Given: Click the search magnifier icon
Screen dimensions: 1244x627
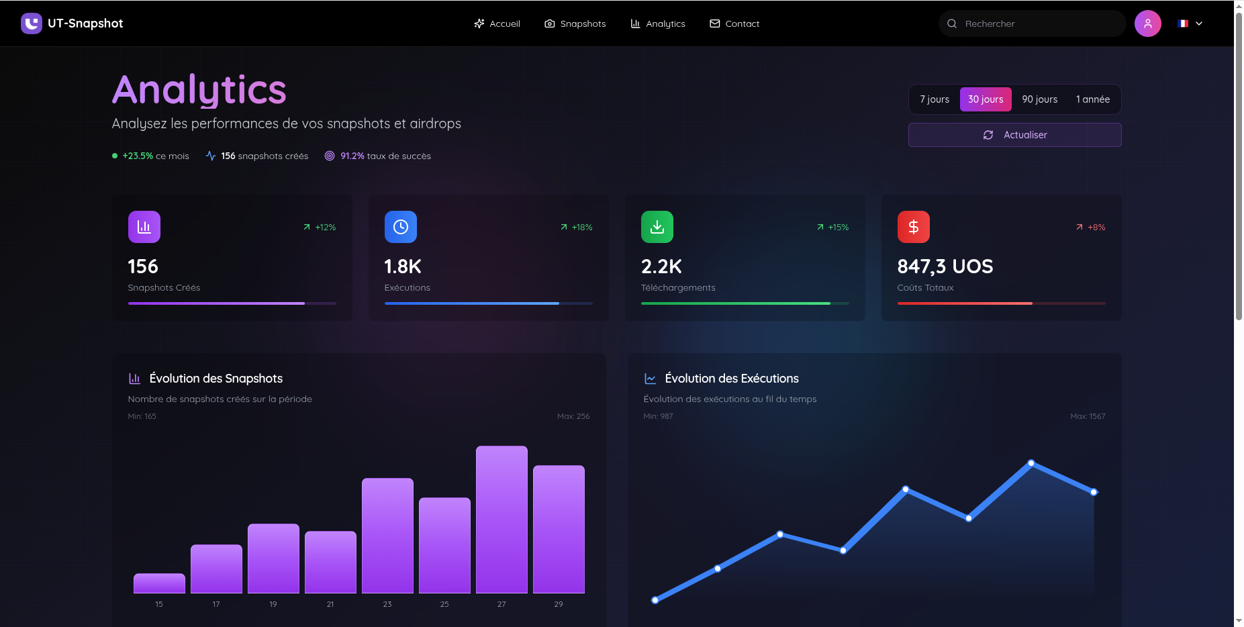Looking at the screenshot, I should 951,23.
